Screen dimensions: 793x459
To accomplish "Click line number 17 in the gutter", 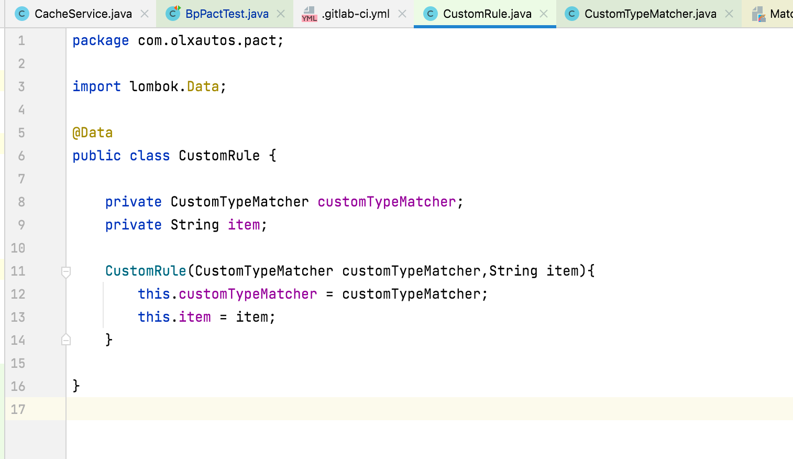I will pos(18,409).
